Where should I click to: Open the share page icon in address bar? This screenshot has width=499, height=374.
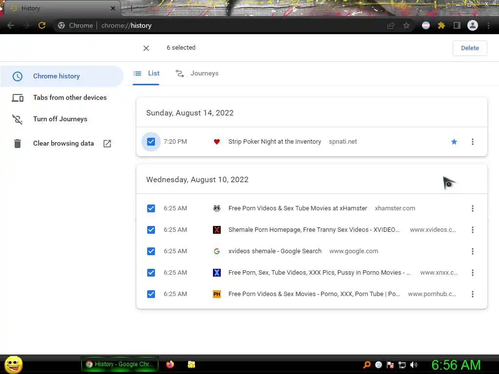click(391, 25)
